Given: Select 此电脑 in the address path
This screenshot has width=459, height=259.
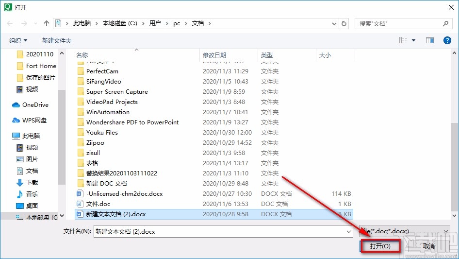Looking at the screenshot, I should point(82,23).
